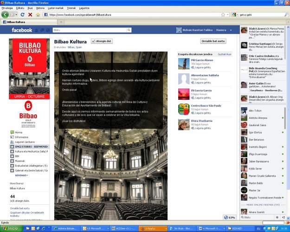Reload the page with the refresh icon
290x232 pixels.
23,14
